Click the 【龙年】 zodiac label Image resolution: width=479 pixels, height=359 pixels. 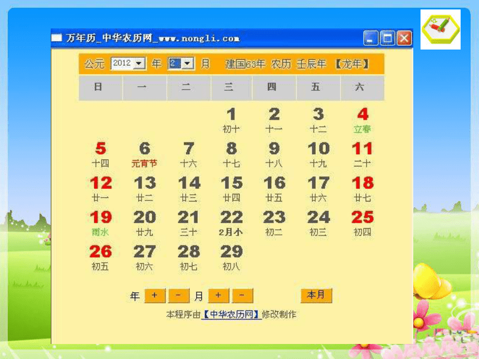352,64
